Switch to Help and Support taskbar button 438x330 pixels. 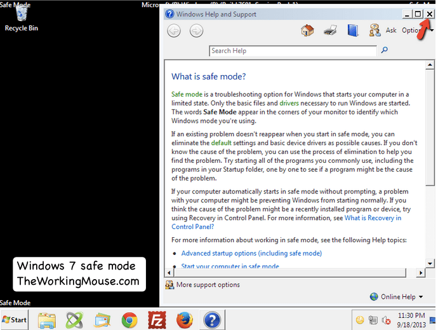(212, 320)
